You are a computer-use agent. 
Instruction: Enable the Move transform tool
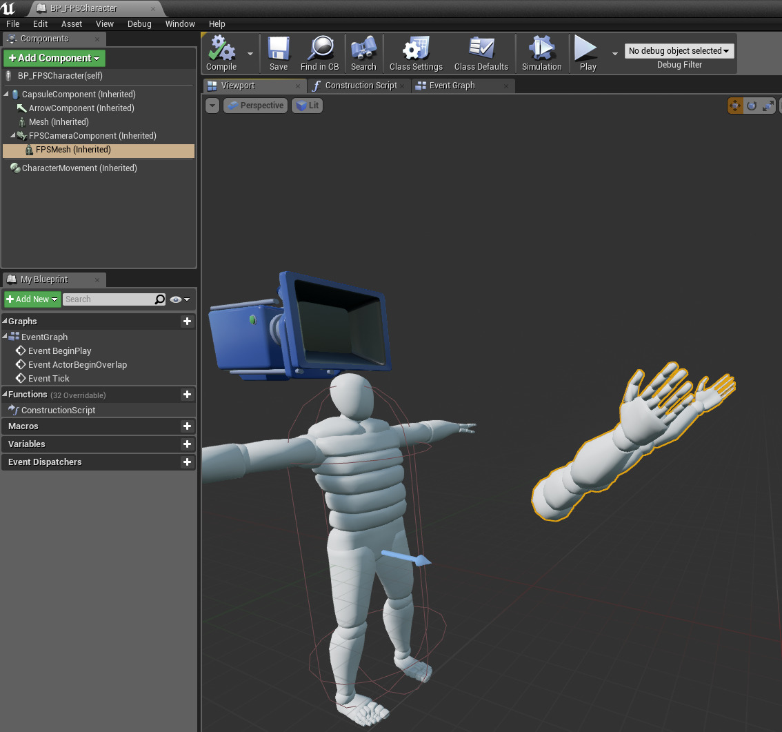coord(735,106)
